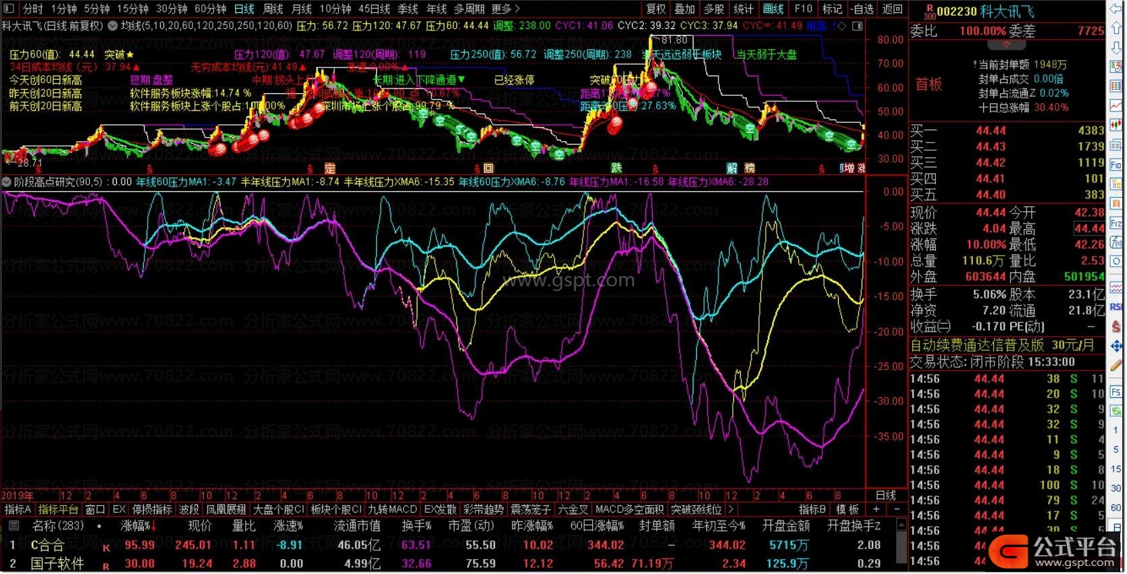
Task: Select the MACD多空面积 indicator tab
Action: click(x=629, y=509)
